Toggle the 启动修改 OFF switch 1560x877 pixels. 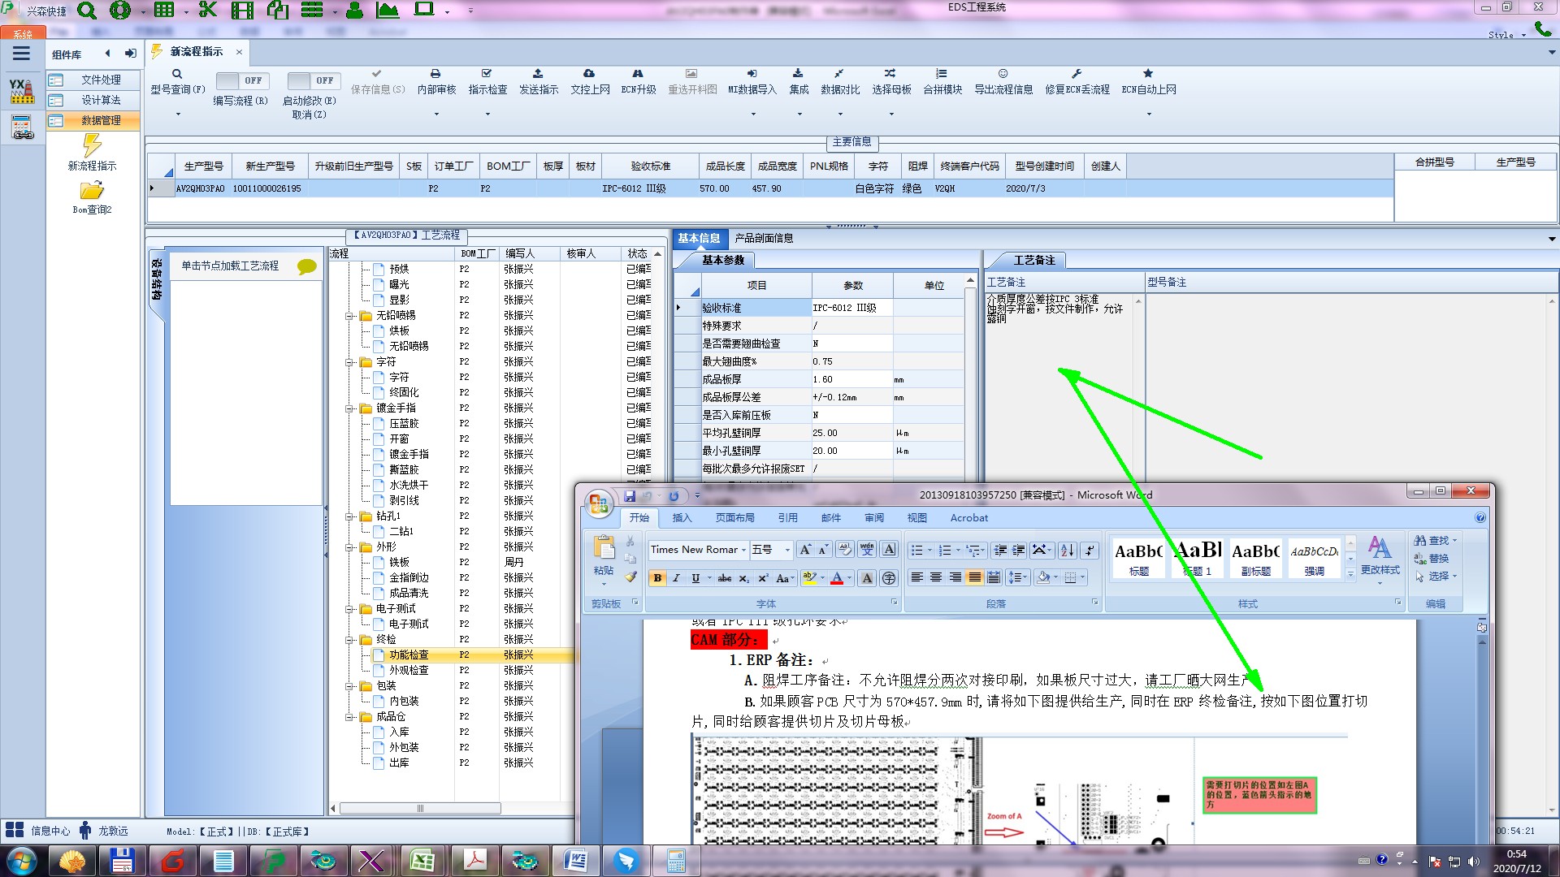click(x=312, y=80)
